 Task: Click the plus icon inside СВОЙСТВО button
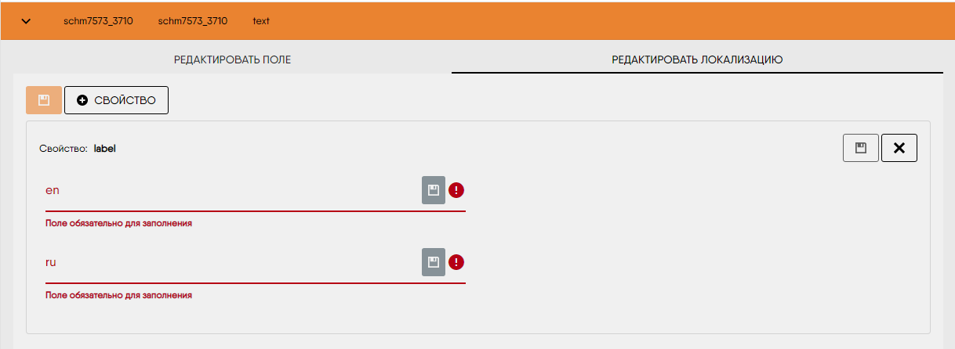coord(82,100)
